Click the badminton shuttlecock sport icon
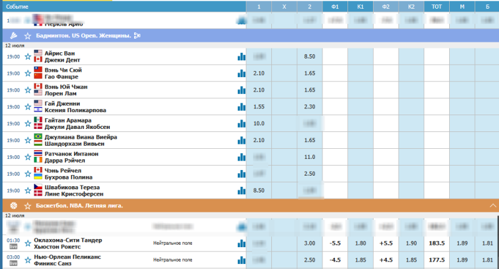499x269 pixels. 13,36
